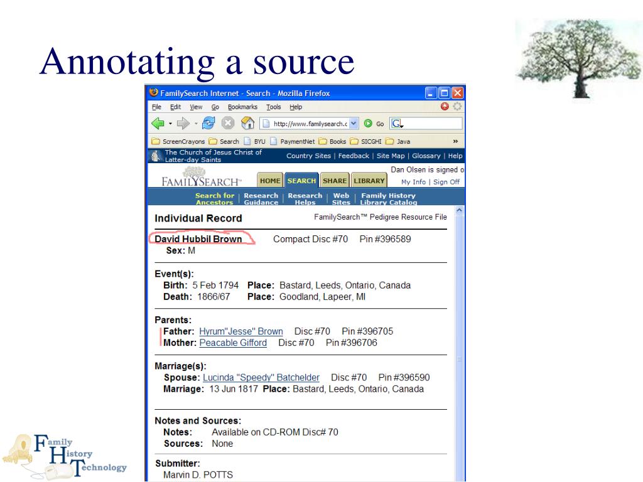The height and width of the screenshot is (482, 643).
Task: Click the green Go button icon
Action: click(368, 124)
